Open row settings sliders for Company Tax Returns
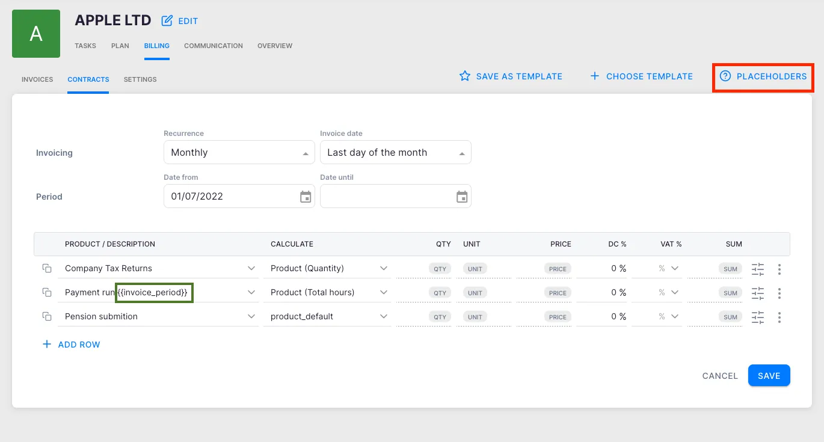Viewport: 824px width, 442px height. (x=757, y=269)
